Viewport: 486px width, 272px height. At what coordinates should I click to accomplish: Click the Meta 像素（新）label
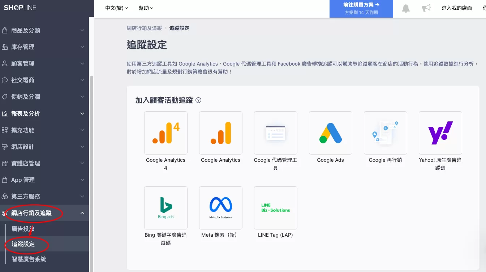(x=219, y=235)
